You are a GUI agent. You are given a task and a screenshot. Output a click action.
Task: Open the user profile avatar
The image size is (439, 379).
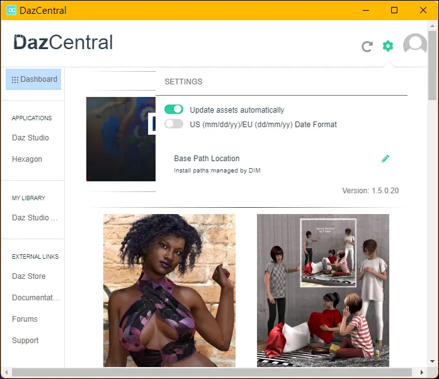pos(415,44)
